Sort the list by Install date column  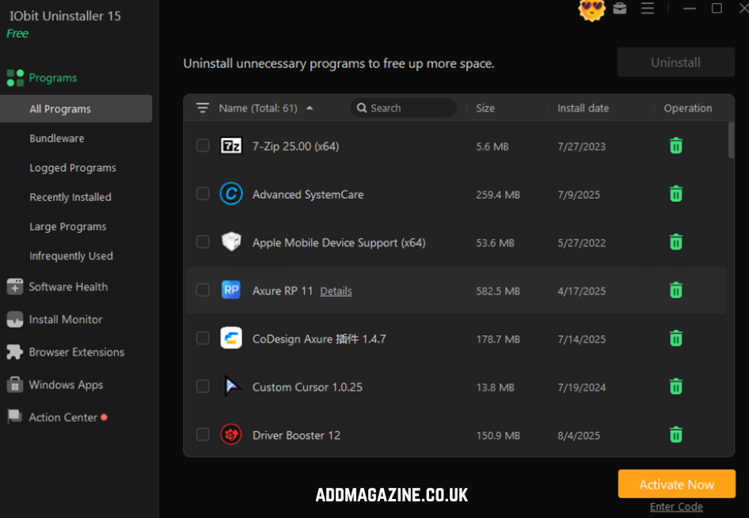tap(583, 109)
